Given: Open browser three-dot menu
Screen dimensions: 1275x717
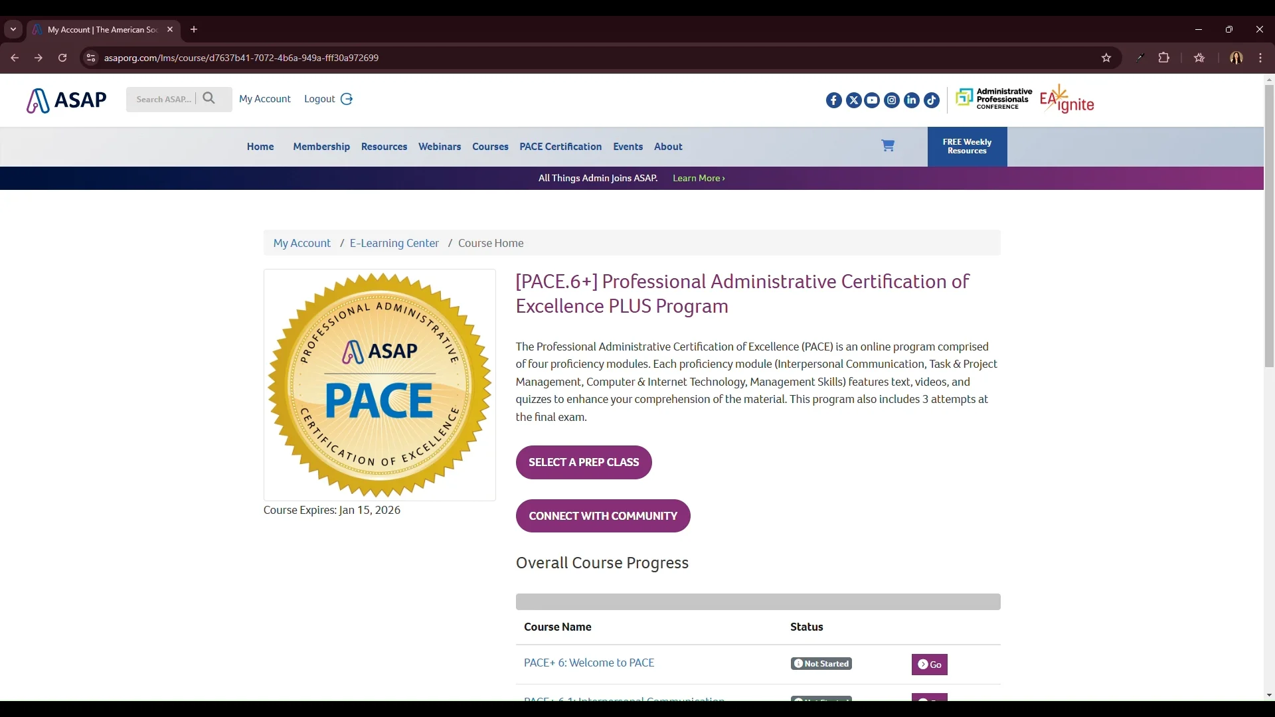Looking at the screenshot, I should pyautogui.click(x=1260, y=58).
